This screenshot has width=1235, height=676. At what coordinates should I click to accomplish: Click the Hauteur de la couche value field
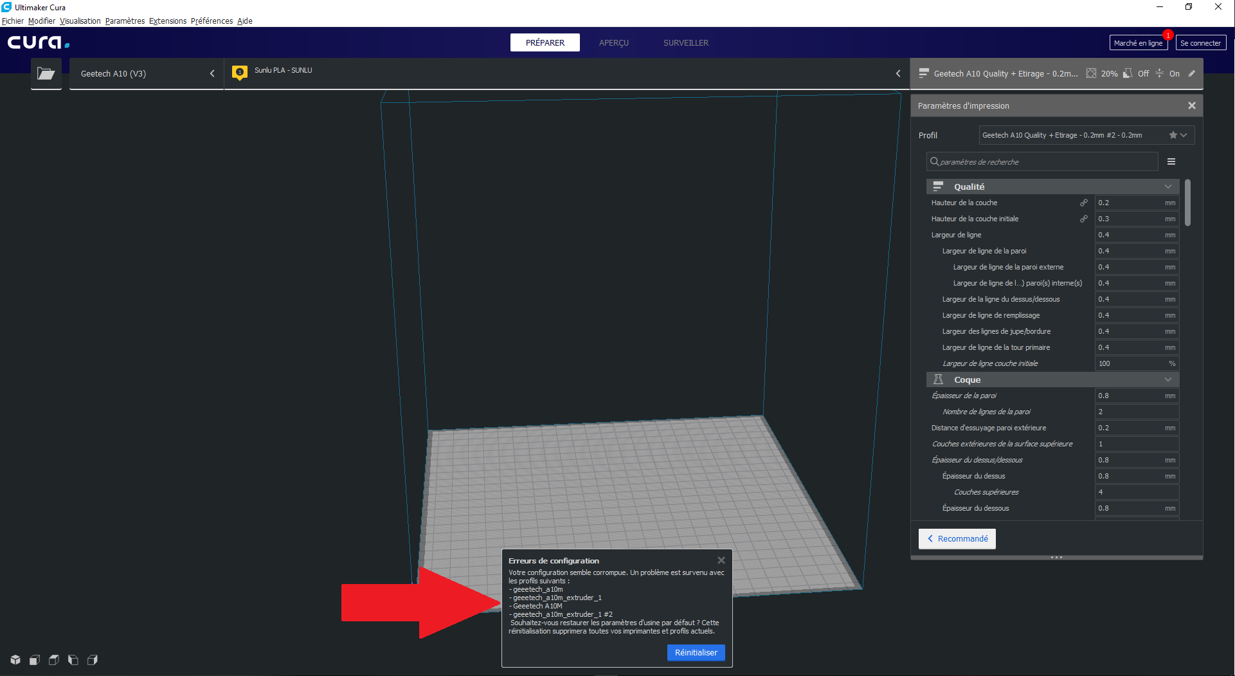[x=1137, y=203]
